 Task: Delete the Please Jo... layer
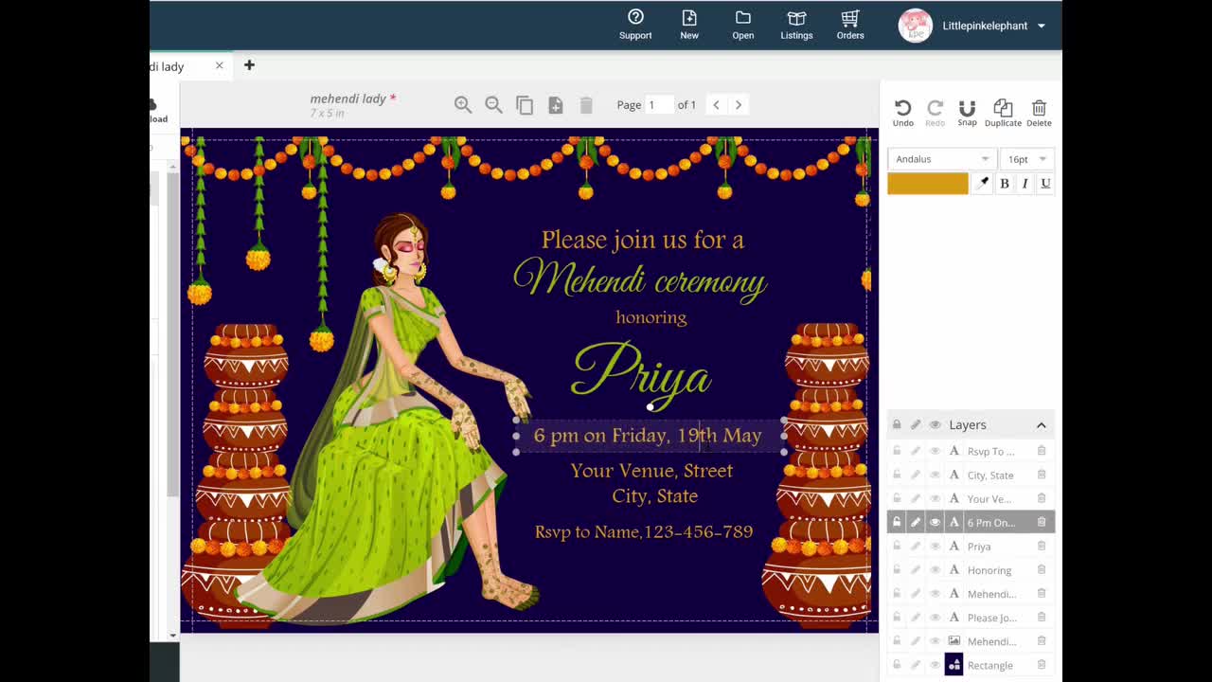1042,617
